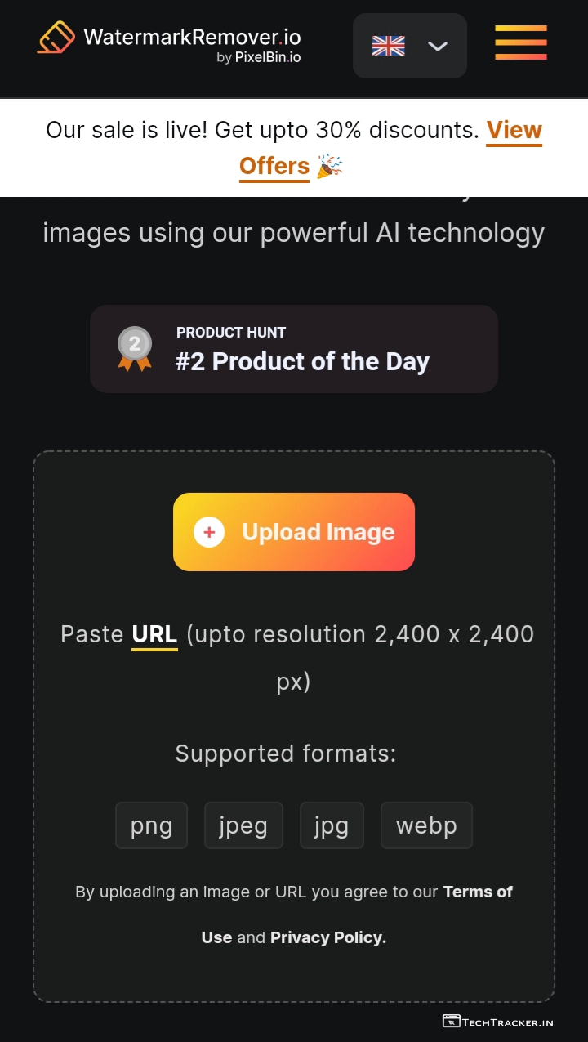The width and height of the screenshot is (588, 1042).
Task: Click the WatermarkRemover.io brand name text
Action: click(192, 37)
